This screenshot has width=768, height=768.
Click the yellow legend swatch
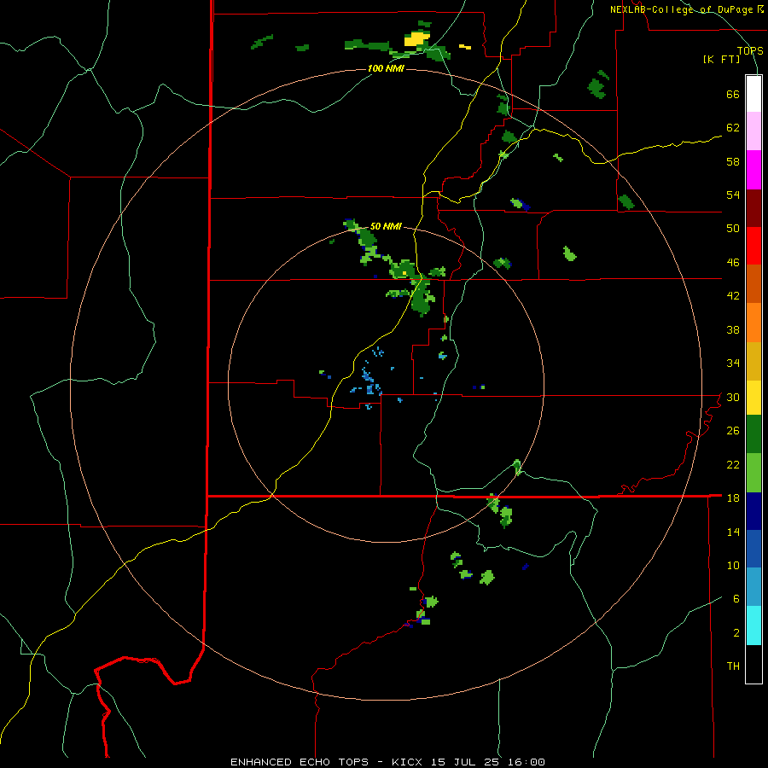(753, 398)
